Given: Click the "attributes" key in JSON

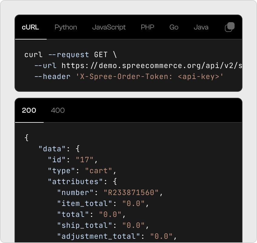Looking at the screenshot, I should point(75,182).
